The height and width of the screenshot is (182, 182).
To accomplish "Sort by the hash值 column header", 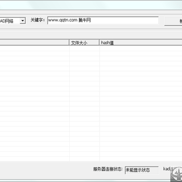I will (x=141, y=42).
